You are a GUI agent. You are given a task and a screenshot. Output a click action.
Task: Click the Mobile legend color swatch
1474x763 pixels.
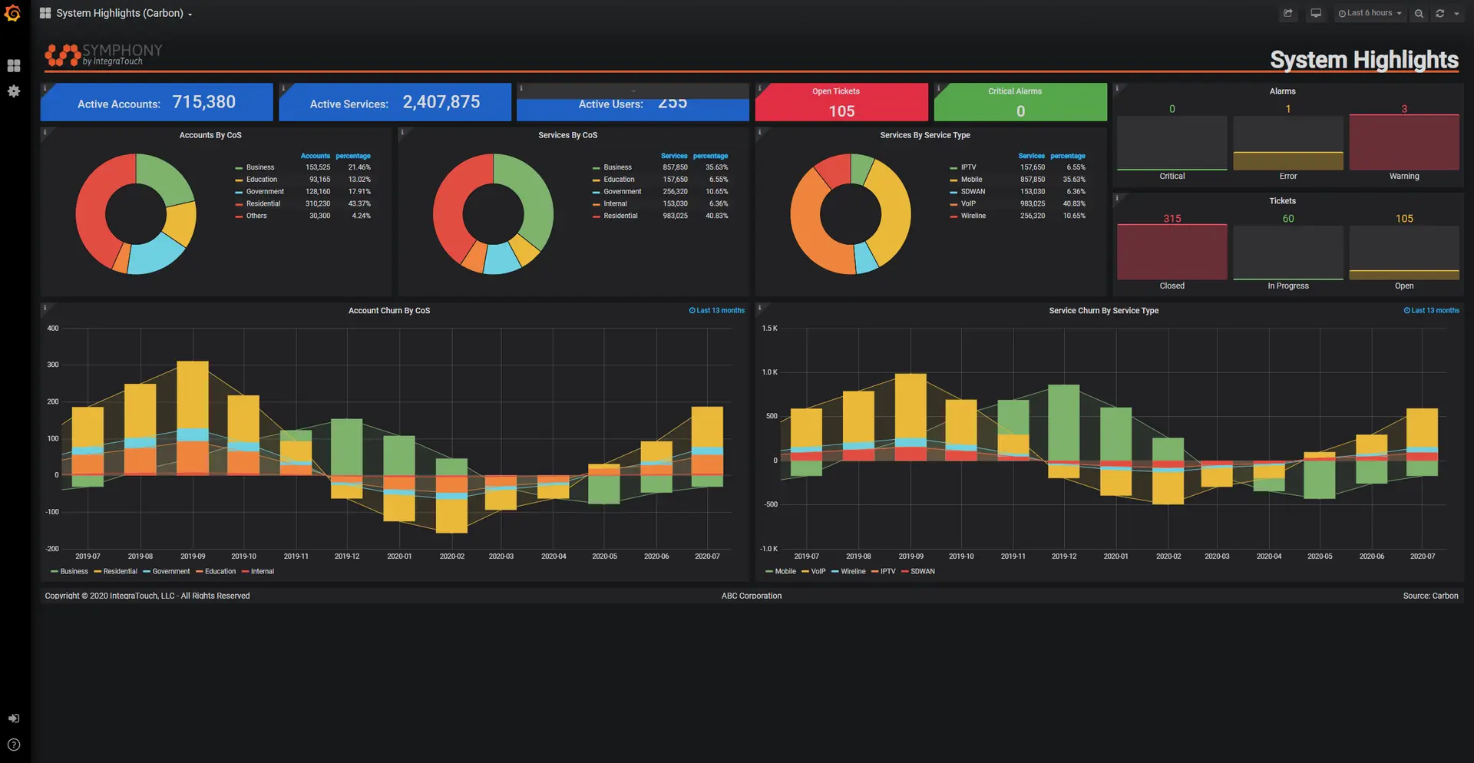(769, 572)
